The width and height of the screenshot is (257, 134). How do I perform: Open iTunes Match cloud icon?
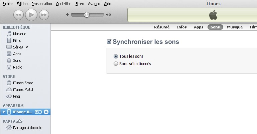pyautogui.click(x=9, y=90)
